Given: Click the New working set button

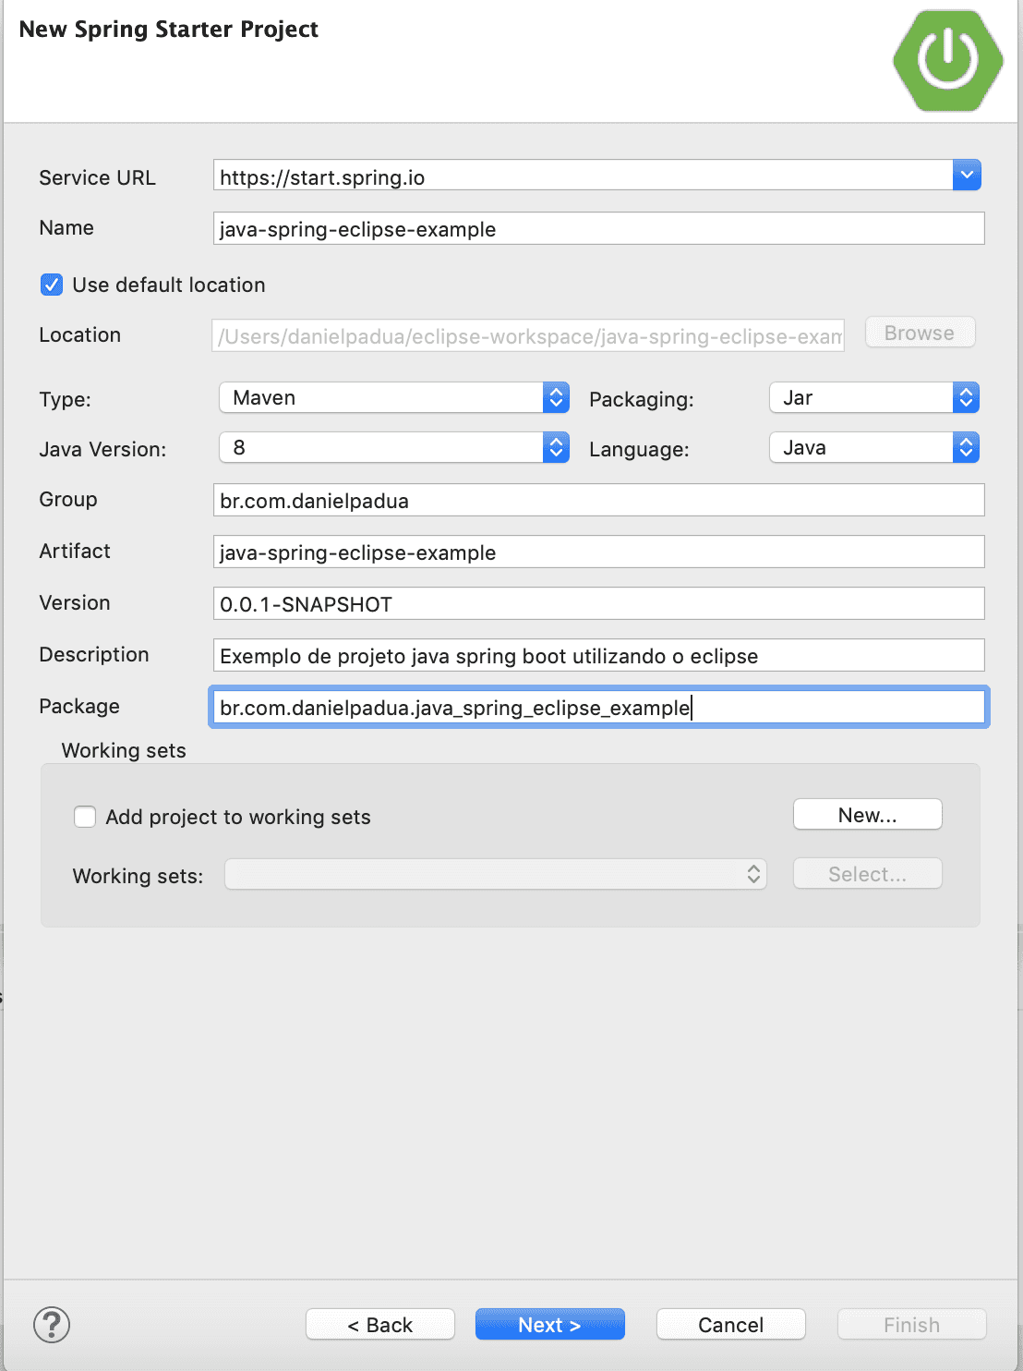Looking at the screenshot, I should 866,814.
